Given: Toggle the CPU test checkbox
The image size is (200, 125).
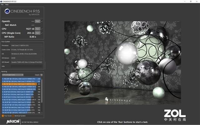Looking at the screenshot, I should pyautogui.click(x=42, y=29).
